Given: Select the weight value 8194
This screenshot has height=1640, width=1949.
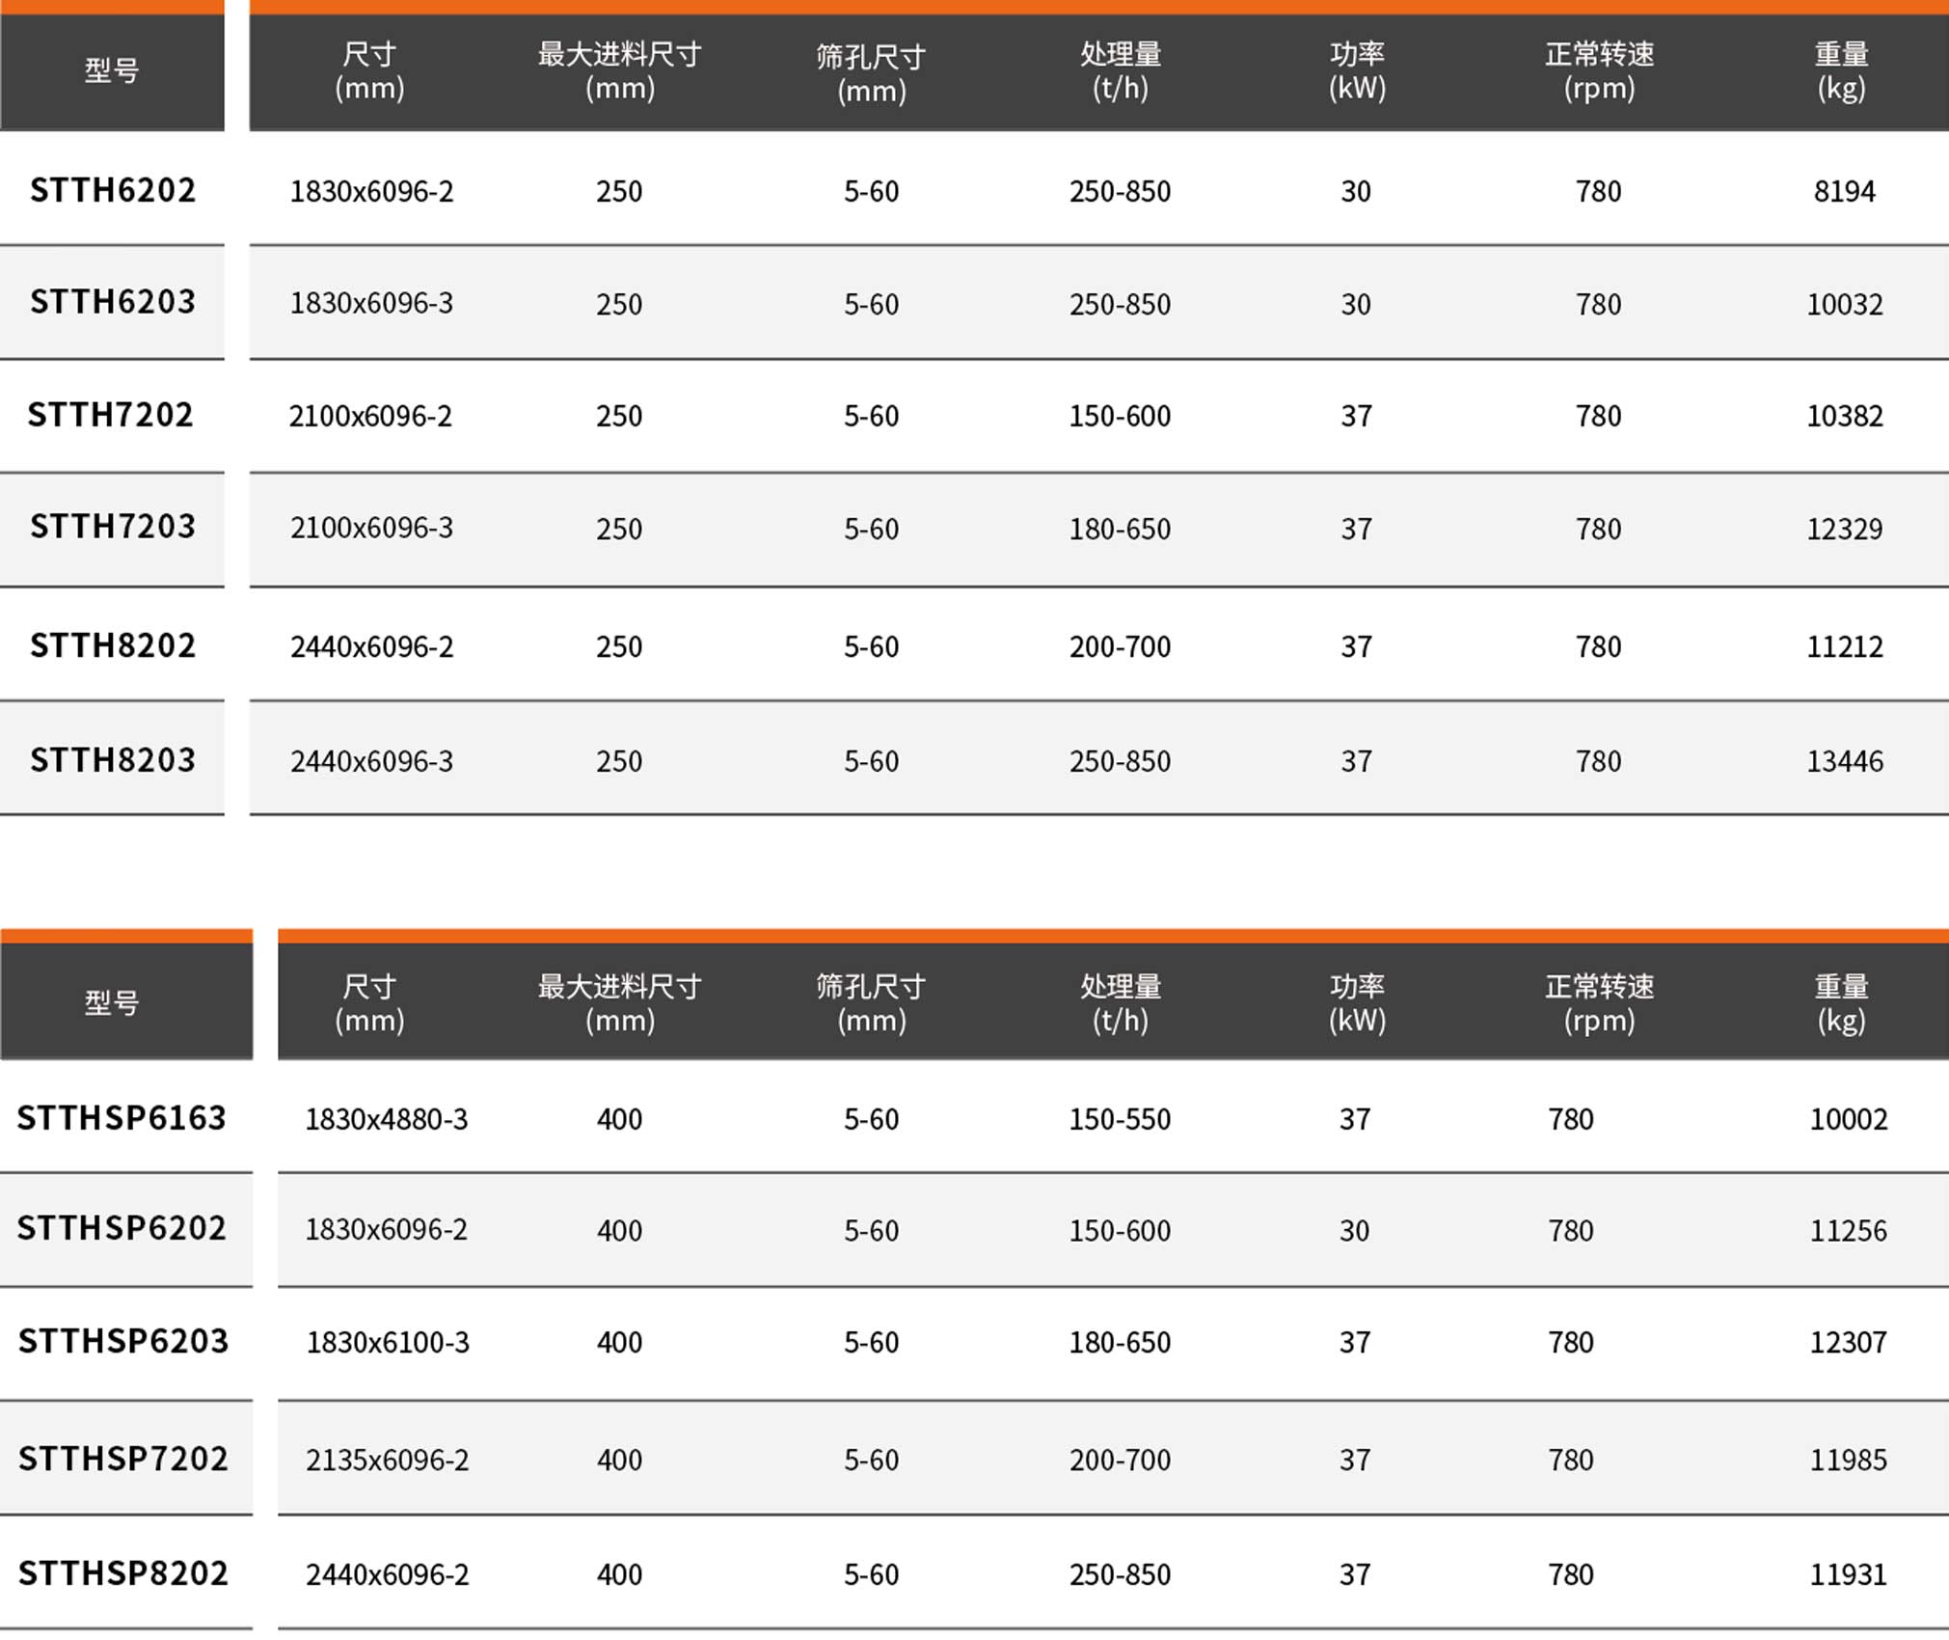Looking at the screenshot, I should point(1844,191).
